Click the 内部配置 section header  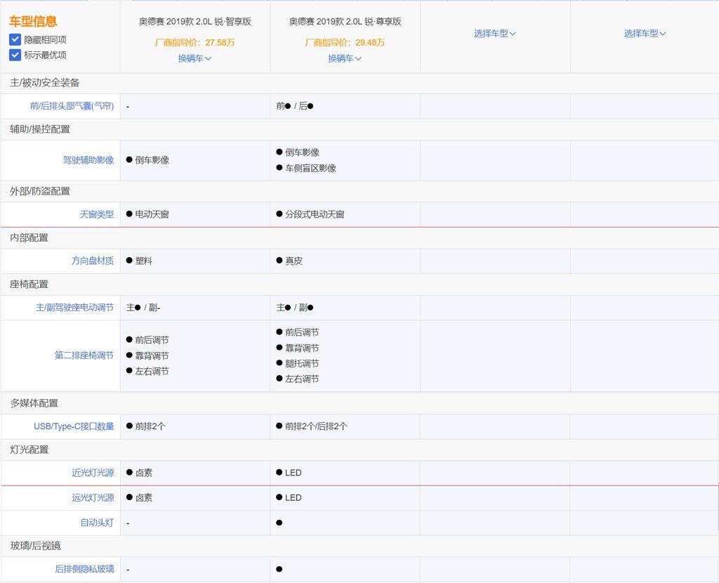[x=29, y=237]
